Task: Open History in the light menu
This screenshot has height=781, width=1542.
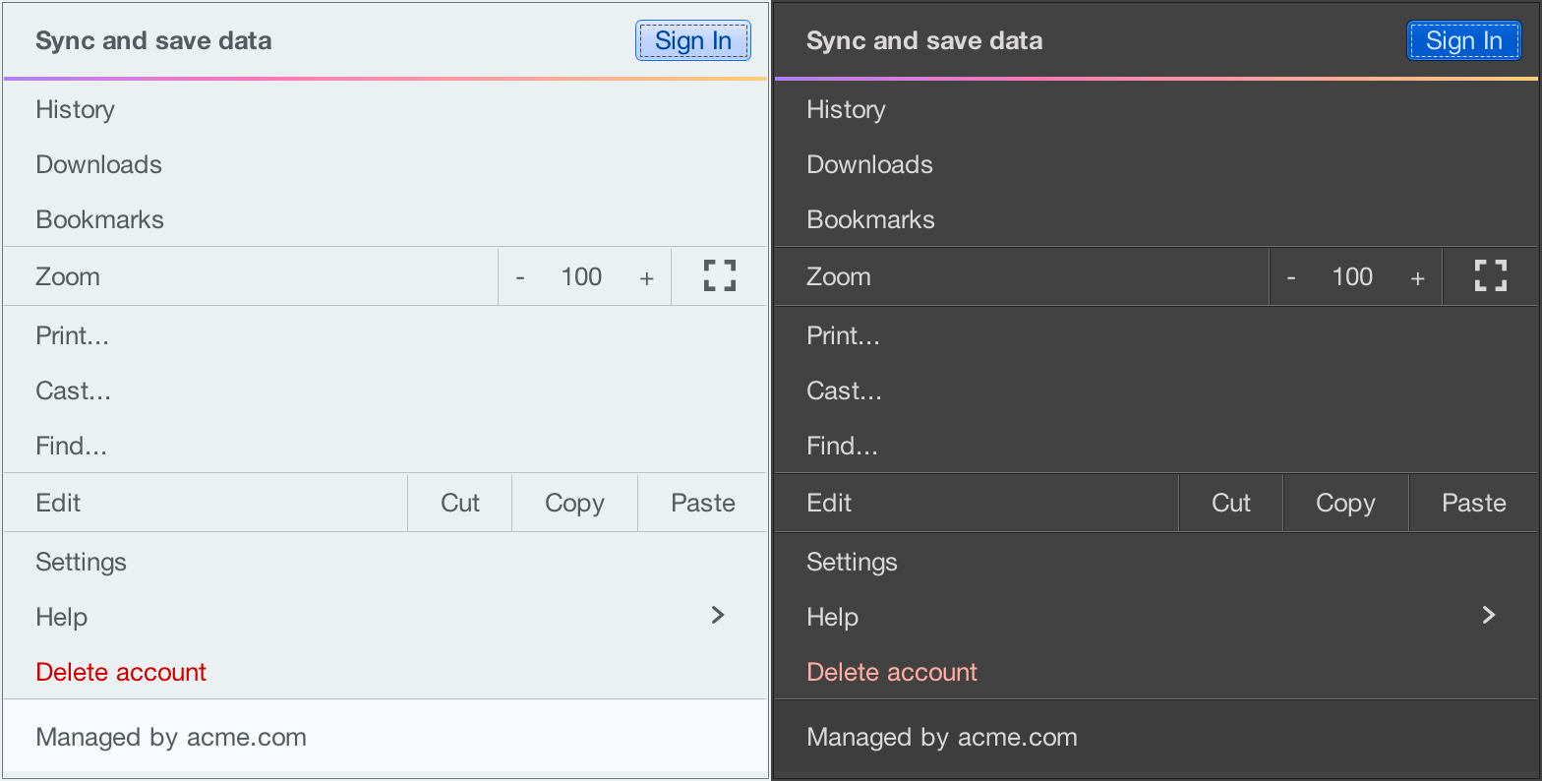Action: (76, 110)
